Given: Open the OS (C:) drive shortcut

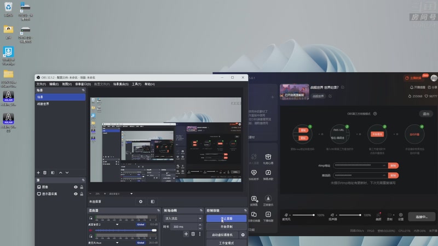Looking at the screenshot, I should tap(25, 10).
